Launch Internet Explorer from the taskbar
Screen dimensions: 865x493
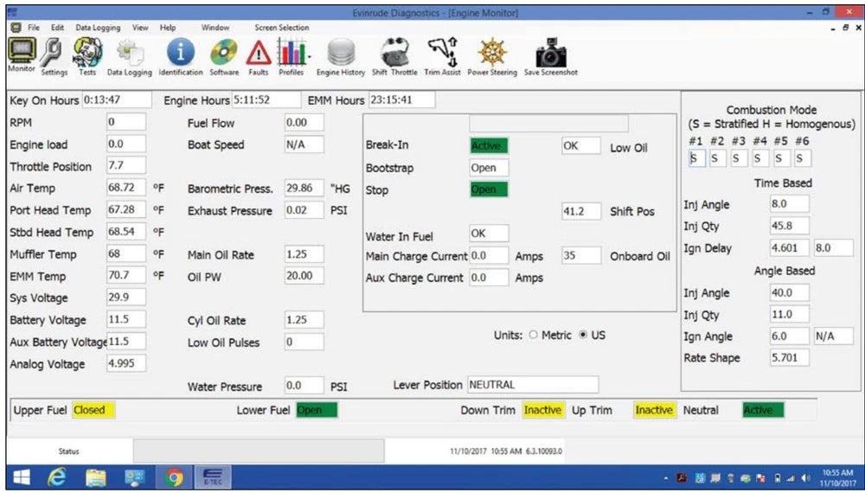tap(57, 477)
